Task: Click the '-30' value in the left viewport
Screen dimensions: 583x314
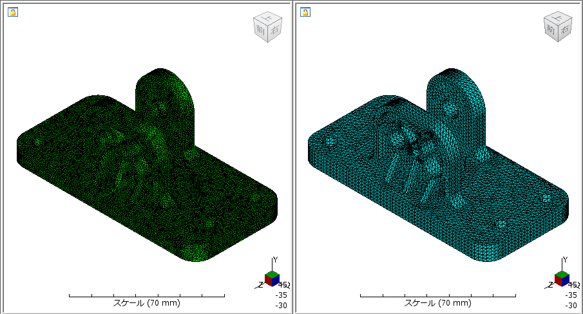Action: (281, 306)
